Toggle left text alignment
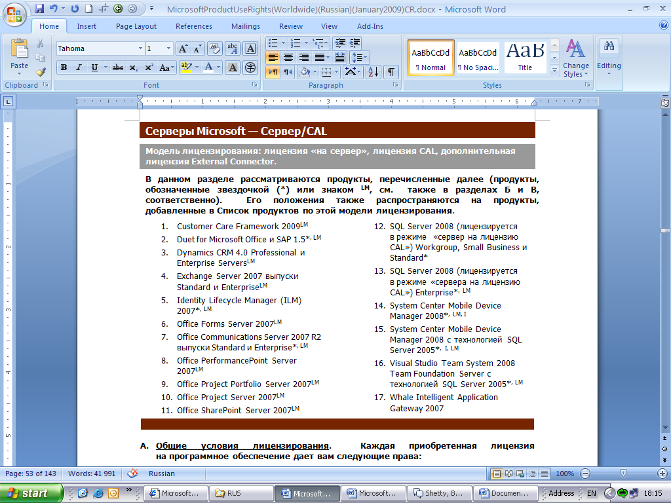The width and height of the screenshot is (671, 503). pos(273,58)
